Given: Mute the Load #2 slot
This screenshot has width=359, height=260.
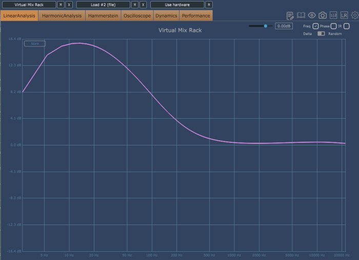Looking at the screenshot, I should click(135, 5).
